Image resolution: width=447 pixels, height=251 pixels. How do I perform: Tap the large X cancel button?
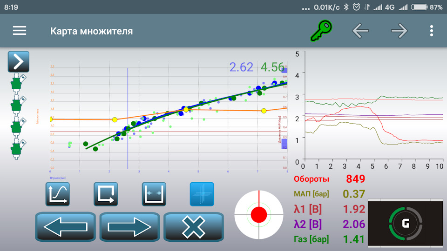[194, 227]
